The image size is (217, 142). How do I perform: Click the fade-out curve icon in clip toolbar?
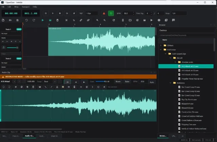coord(45,87)
